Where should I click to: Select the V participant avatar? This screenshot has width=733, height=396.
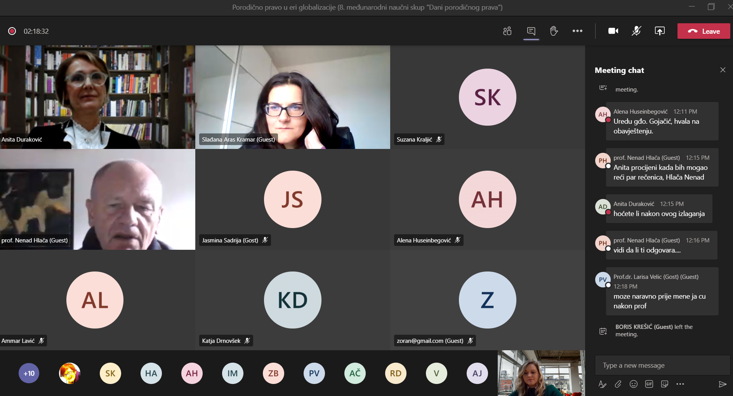point(436,373)
